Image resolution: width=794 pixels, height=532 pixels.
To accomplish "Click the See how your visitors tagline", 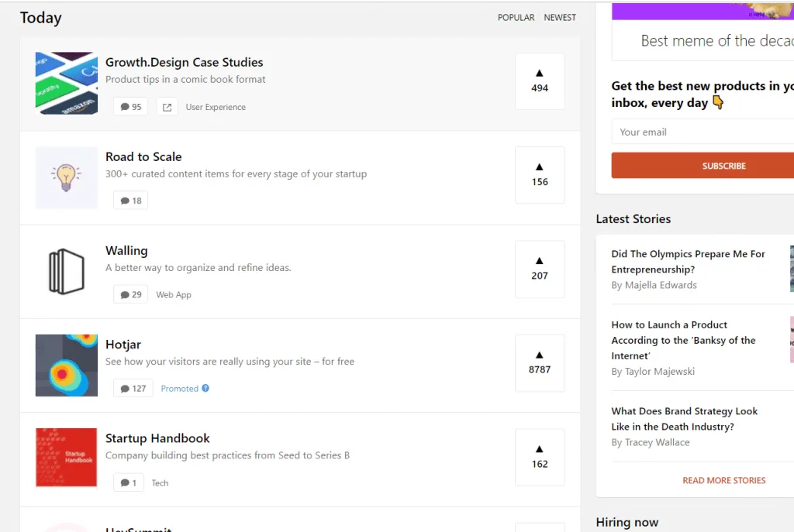I will coord(230,362).
